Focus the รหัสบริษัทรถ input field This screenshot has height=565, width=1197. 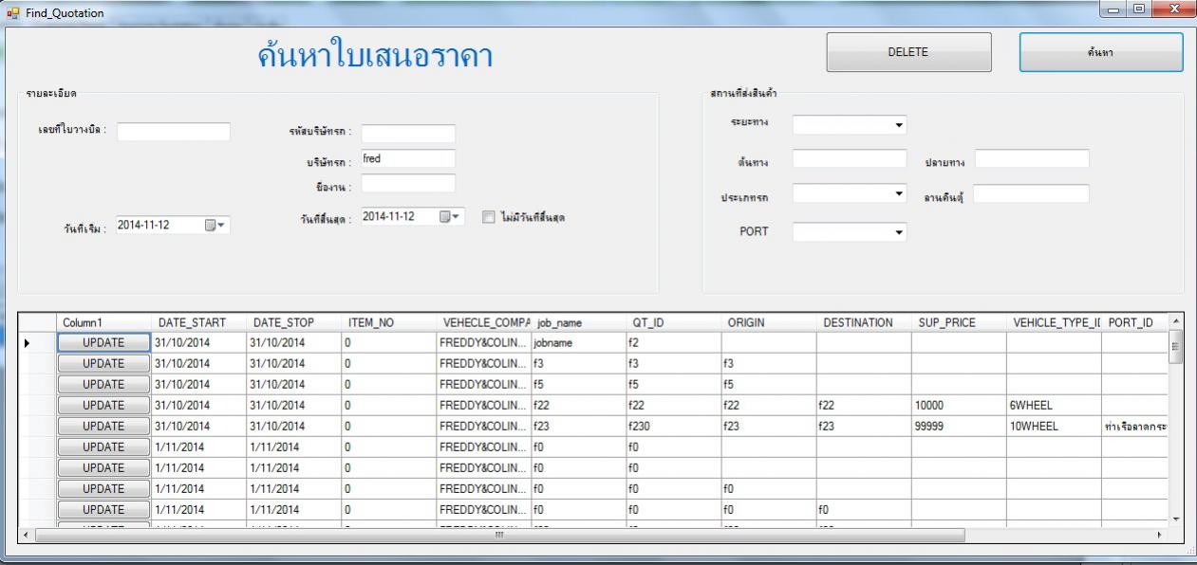[x=408, y=134]
